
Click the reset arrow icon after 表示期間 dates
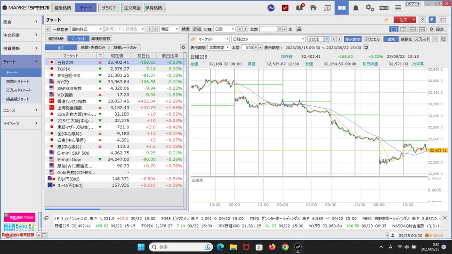coord(366,47)
